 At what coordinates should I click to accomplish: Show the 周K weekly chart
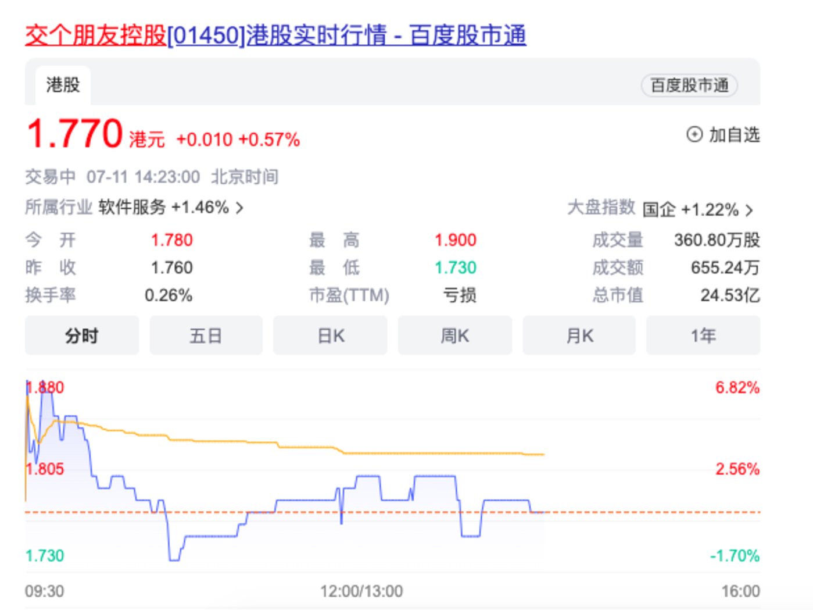pyautogui.click(x=454, y=336)
